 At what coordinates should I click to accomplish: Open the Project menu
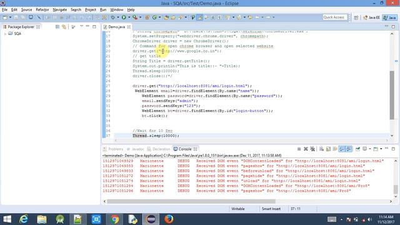[90, 10]
